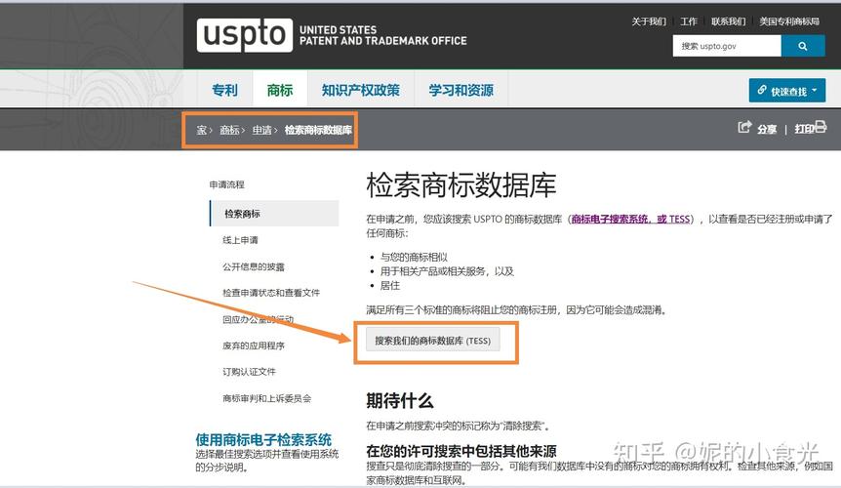
Task: Open the 知识产权政策 tab
Action: click(x=361, y=90)
